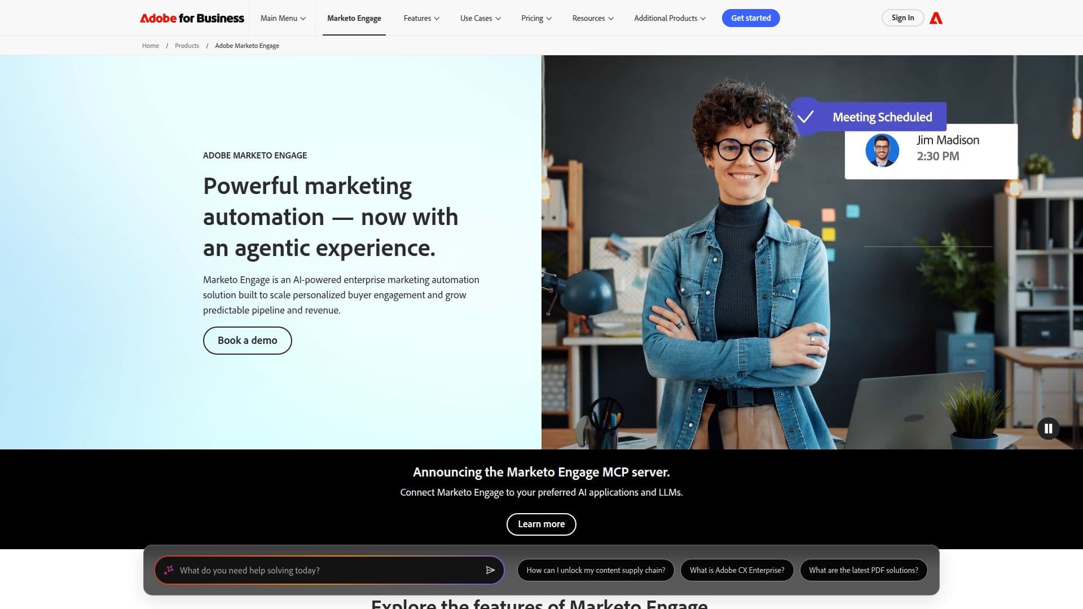Click the sparkle AI assistant icon
This screenshot has height=609, width=1083.
(169, 570)
